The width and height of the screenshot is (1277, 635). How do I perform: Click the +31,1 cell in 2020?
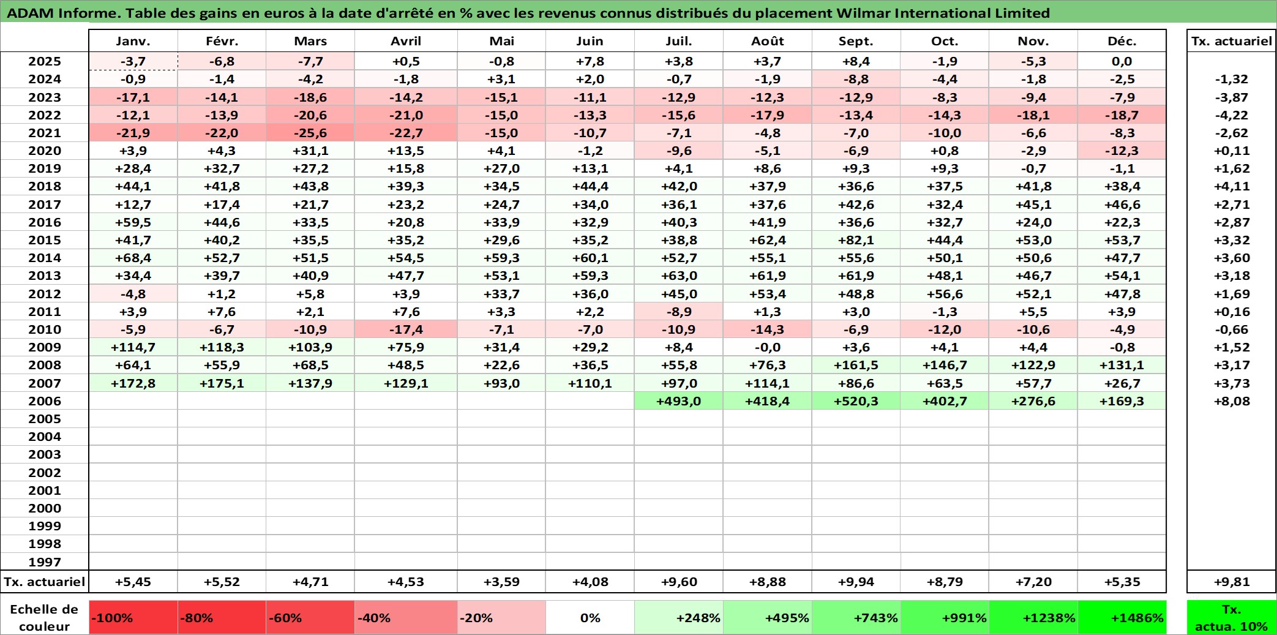point(310,151)
